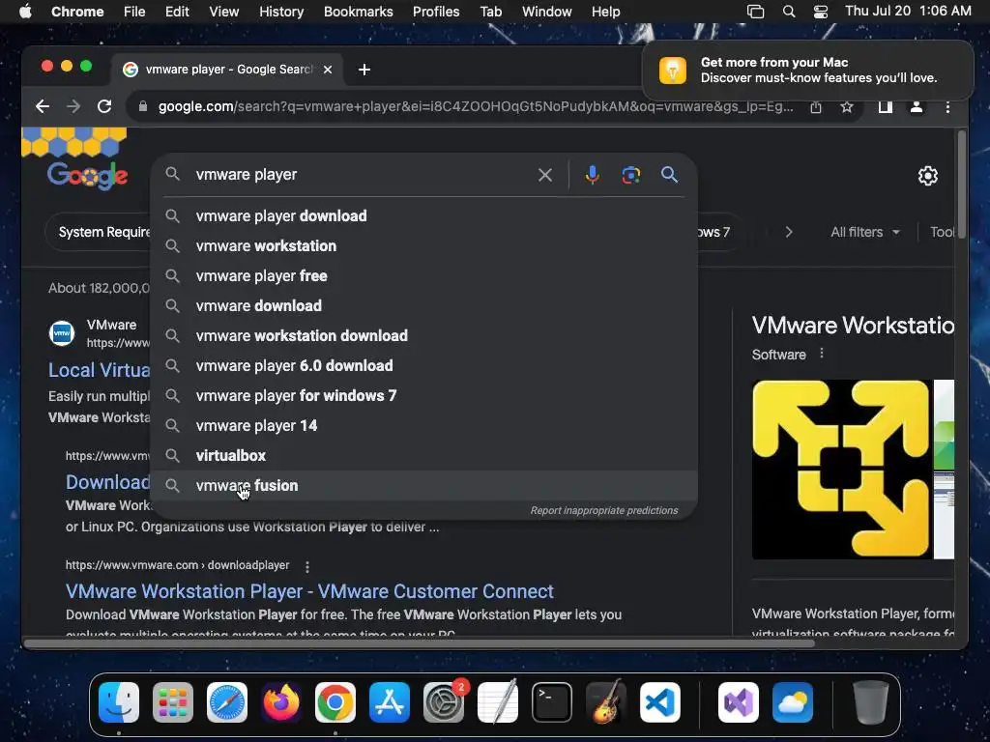
Task: Click the Chrome back arrow button
Action: tap(43, 106)
